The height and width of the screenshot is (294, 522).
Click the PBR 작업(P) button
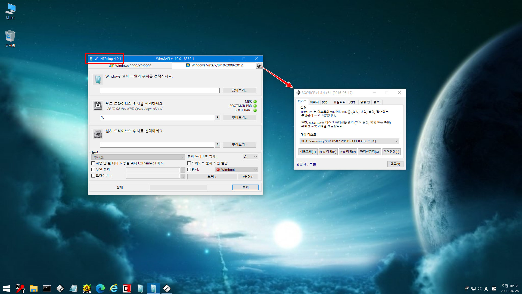point(348,152)
